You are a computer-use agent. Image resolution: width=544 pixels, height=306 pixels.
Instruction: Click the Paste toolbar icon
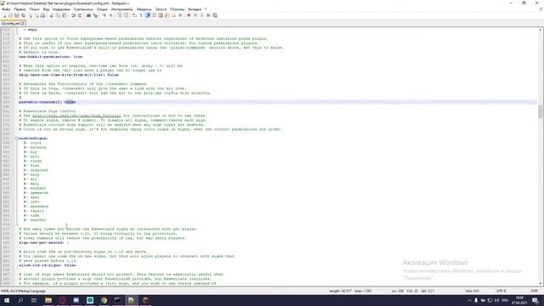[65, 15]
